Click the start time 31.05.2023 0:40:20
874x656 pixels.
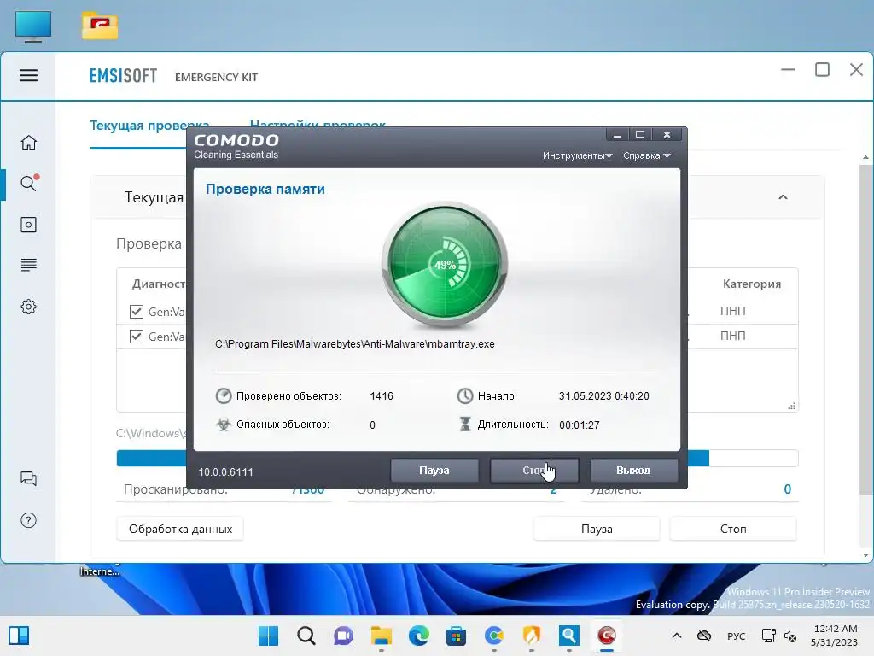click(603, 396)
